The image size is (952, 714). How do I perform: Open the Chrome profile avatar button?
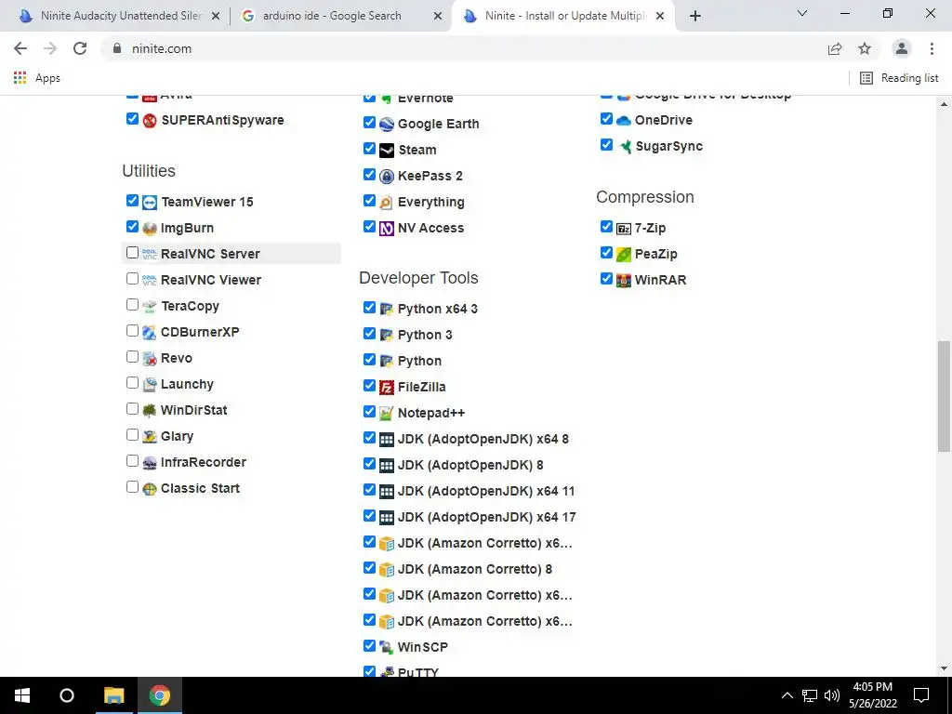pos(902,48)
